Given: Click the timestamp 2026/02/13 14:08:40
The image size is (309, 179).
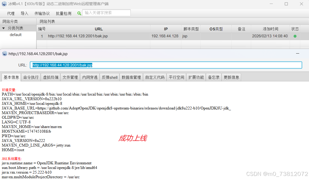Looking at the screenshot, I should click(x=270, y=36).
